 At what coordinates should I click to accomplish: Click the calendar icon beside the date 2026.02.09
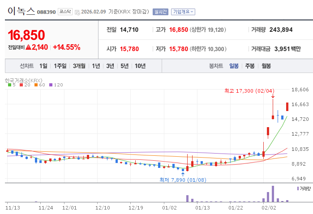[x=77, y=12]
